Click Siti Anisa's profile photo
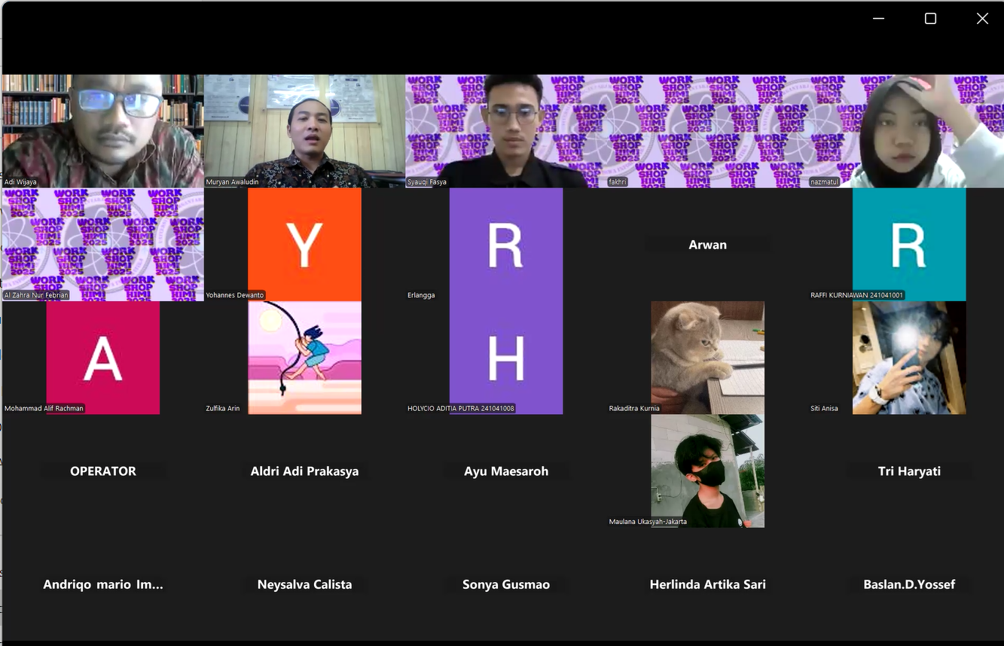Image resolution: width=1004 pixels, height=646 pixels. (909, 358)
